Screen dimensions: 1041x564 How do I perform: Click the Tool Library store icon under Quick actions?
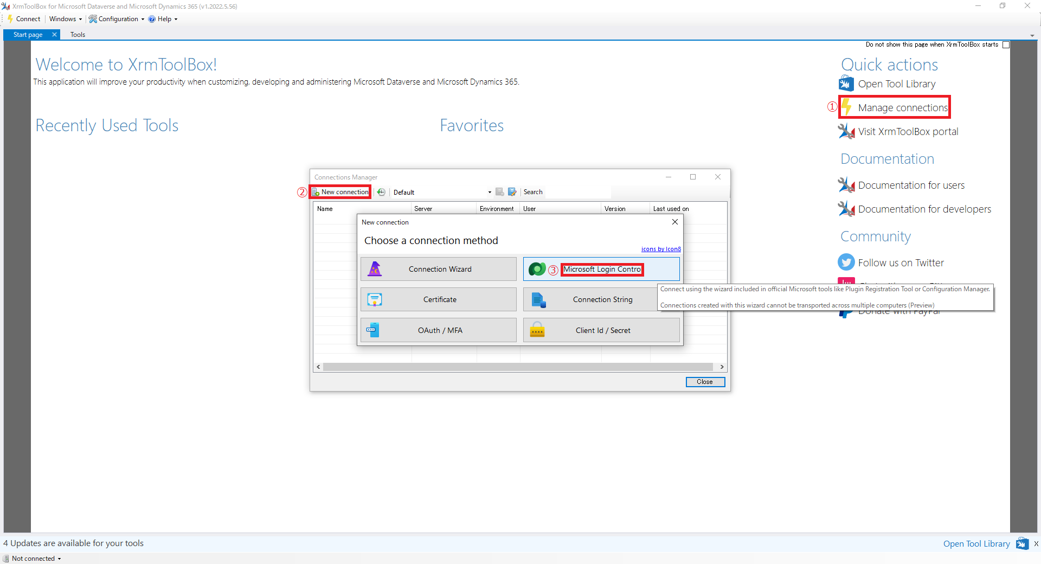point(846,84)
